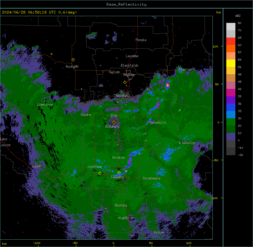Click the light gray 70–80 dBZ legend swatch

(x=231, y=27)
